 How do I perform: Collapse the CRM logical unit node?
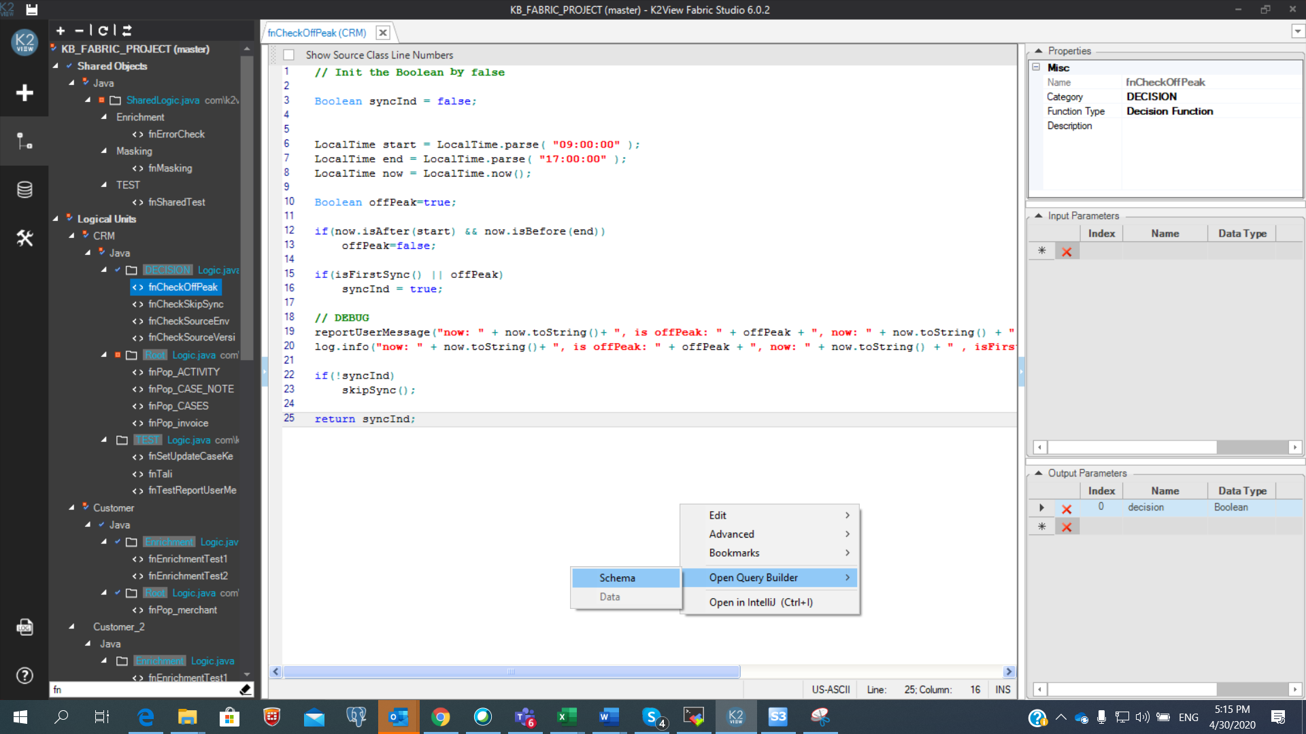click(71, 236)
